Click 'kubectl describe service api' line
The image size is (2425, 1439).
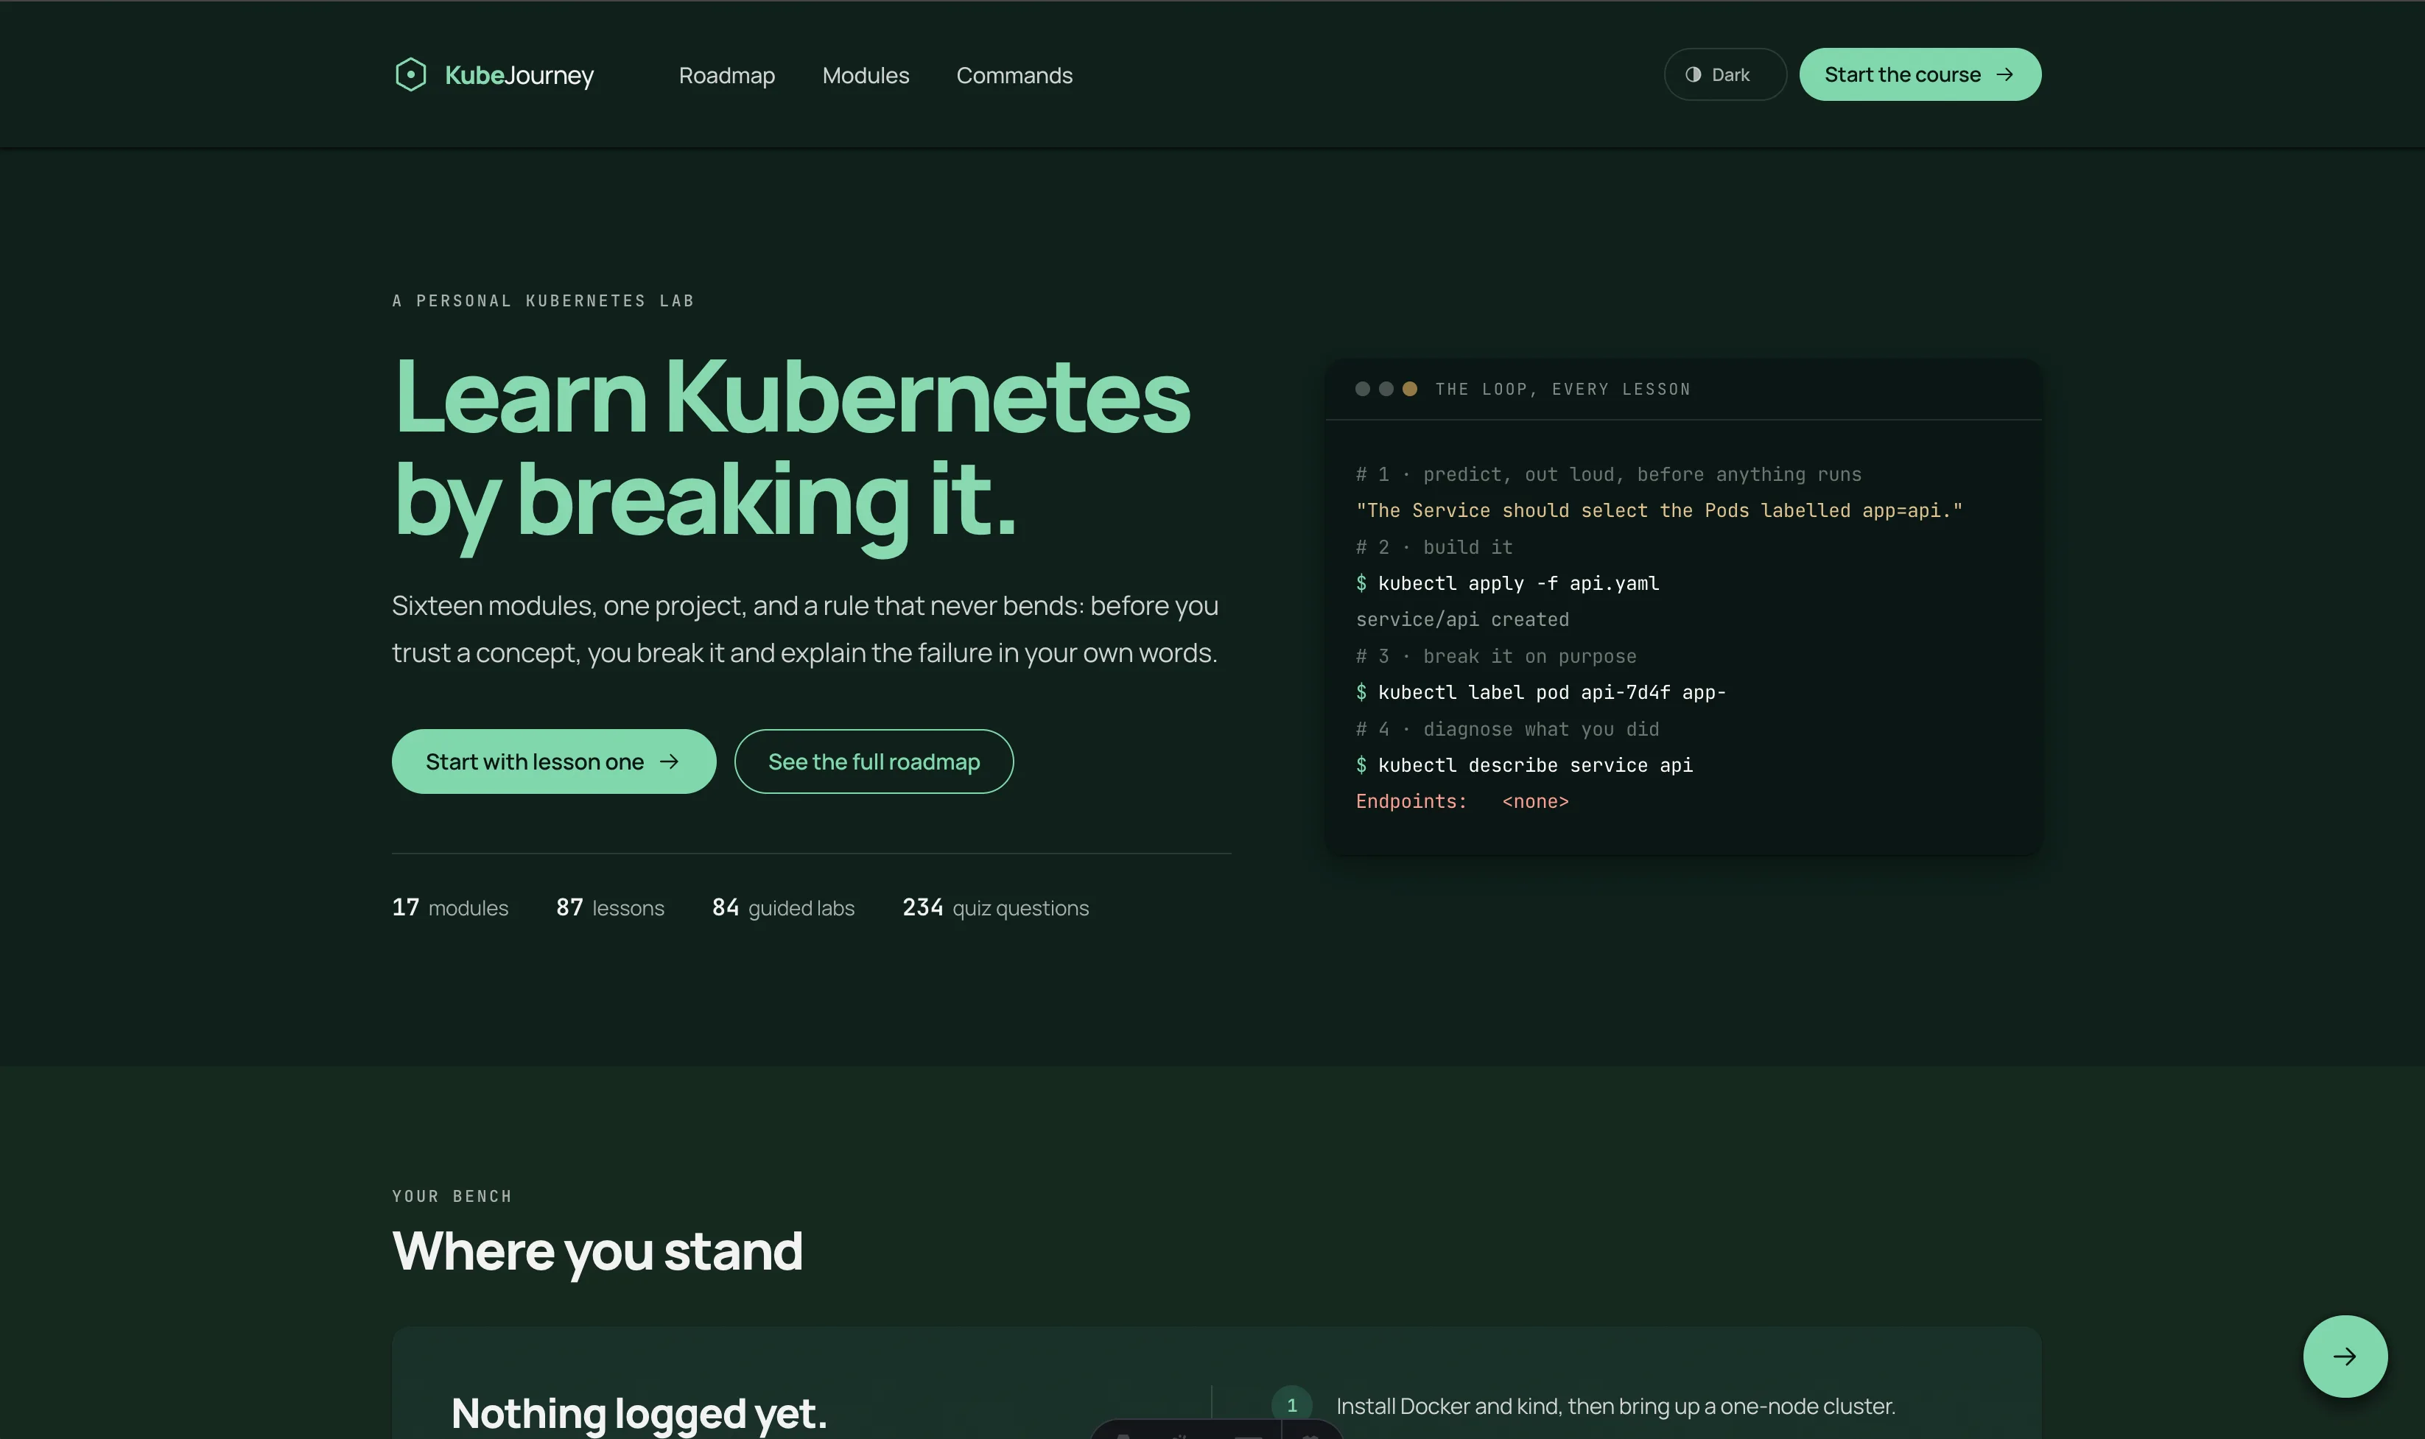click(1524, 765)
